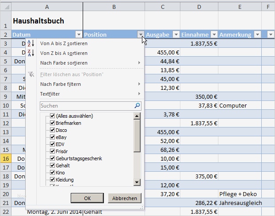Select the 52,00 € expense cell

pyautogui.click(x=163, y=141)
